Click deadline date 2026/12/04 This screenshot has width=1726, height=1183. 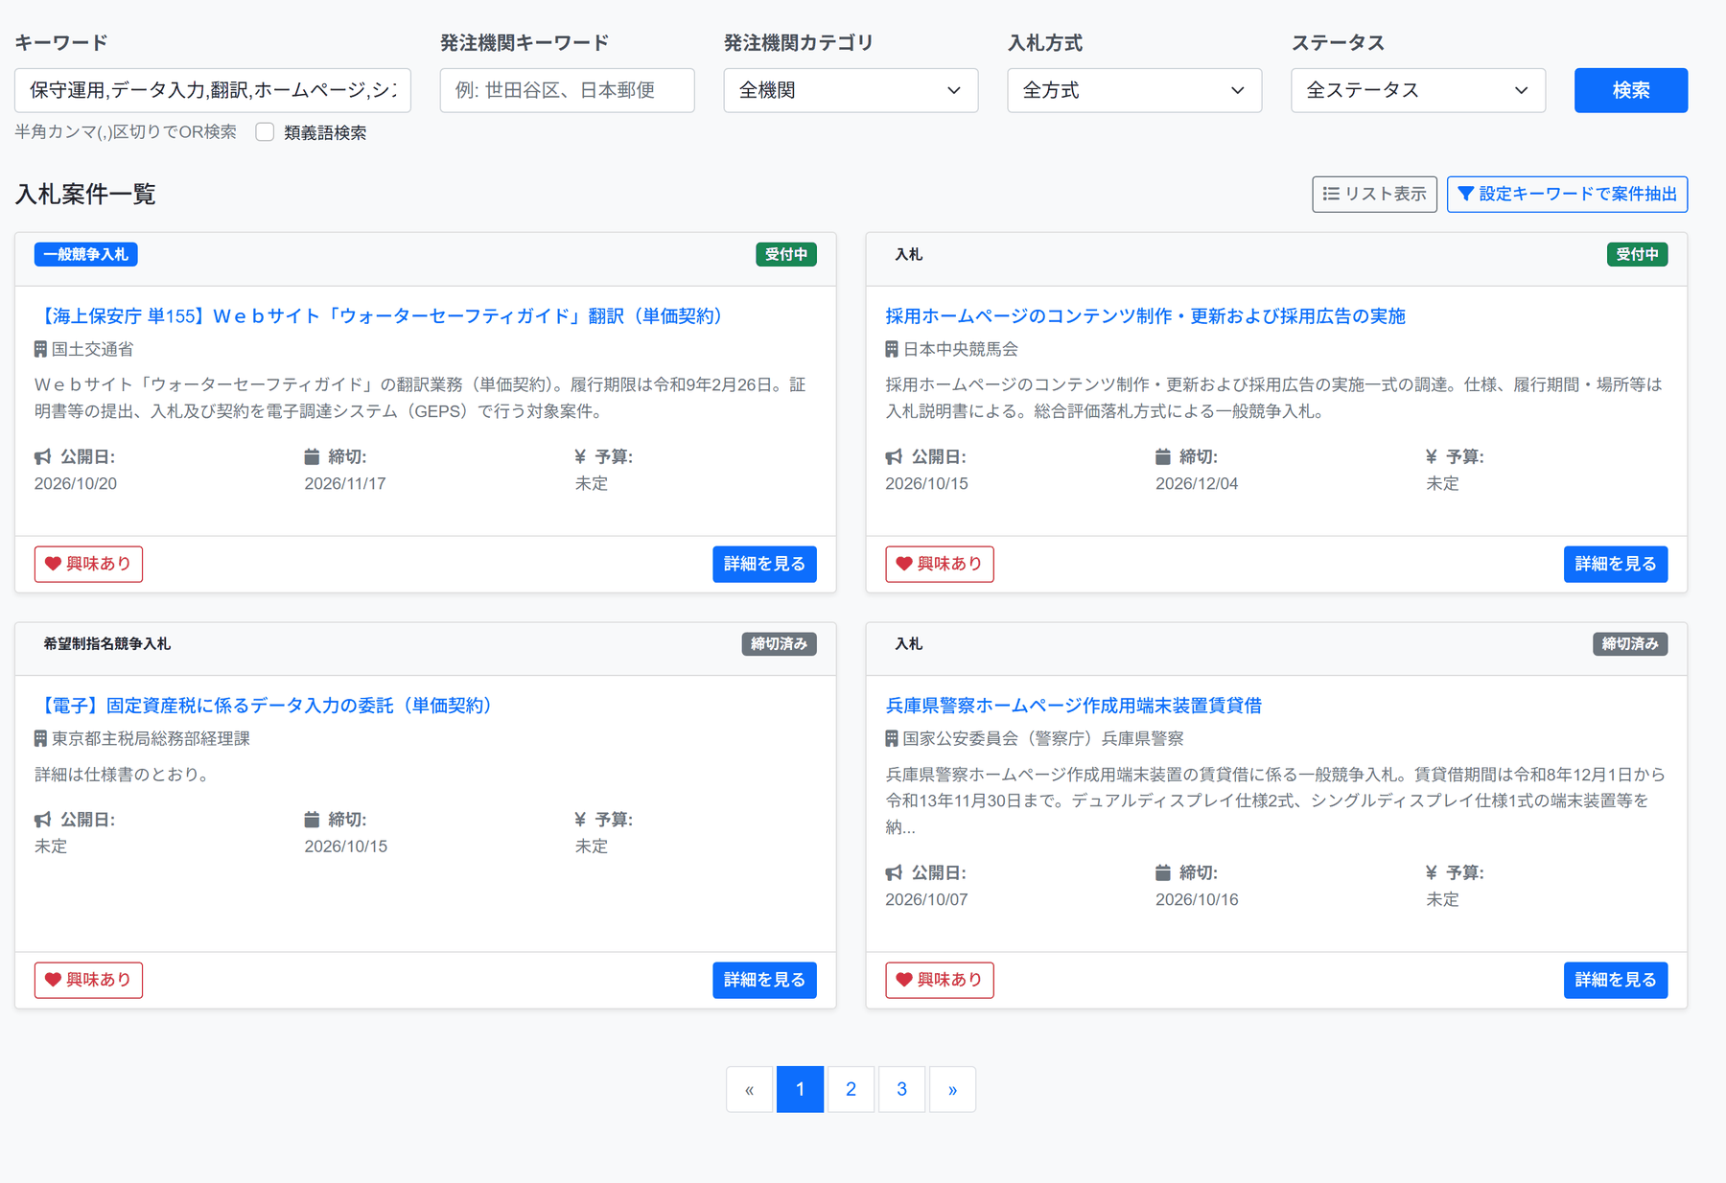(x=1197, y=483)
